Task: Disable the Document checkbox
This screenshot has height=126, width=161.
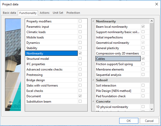Action: (x=80, y=96)
